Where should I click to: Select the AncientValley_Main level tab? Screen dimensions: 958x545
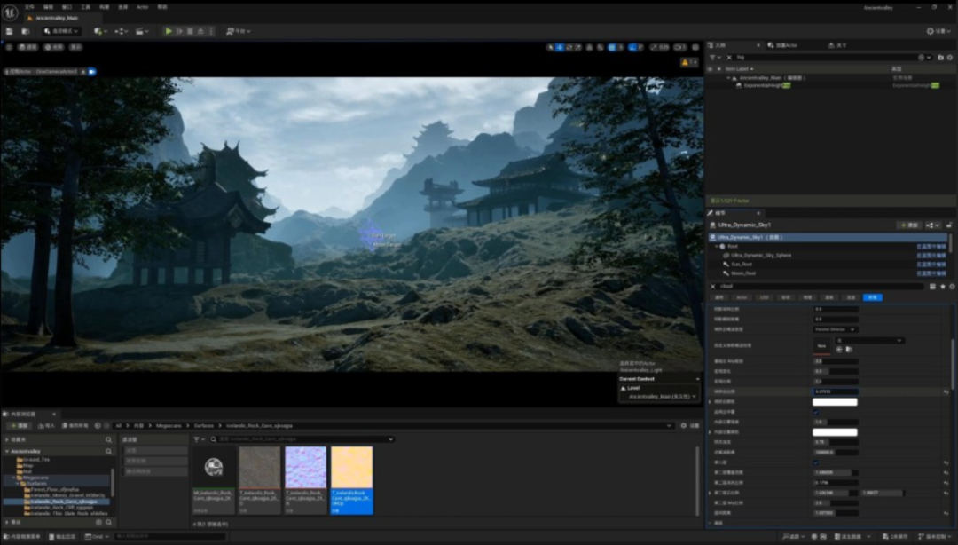tap(57, 19)
